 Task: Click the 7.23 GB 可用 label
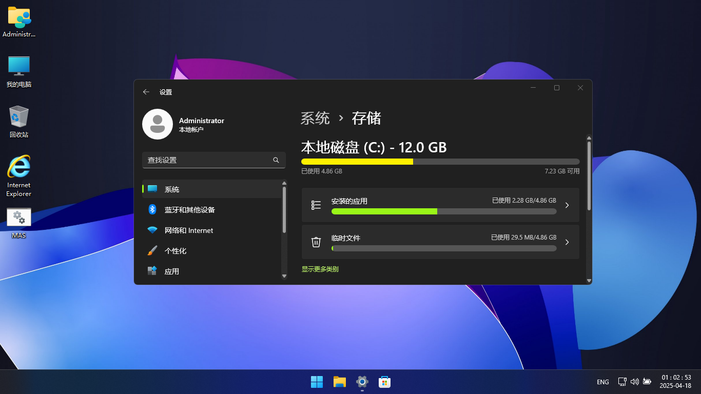[562, 171]
